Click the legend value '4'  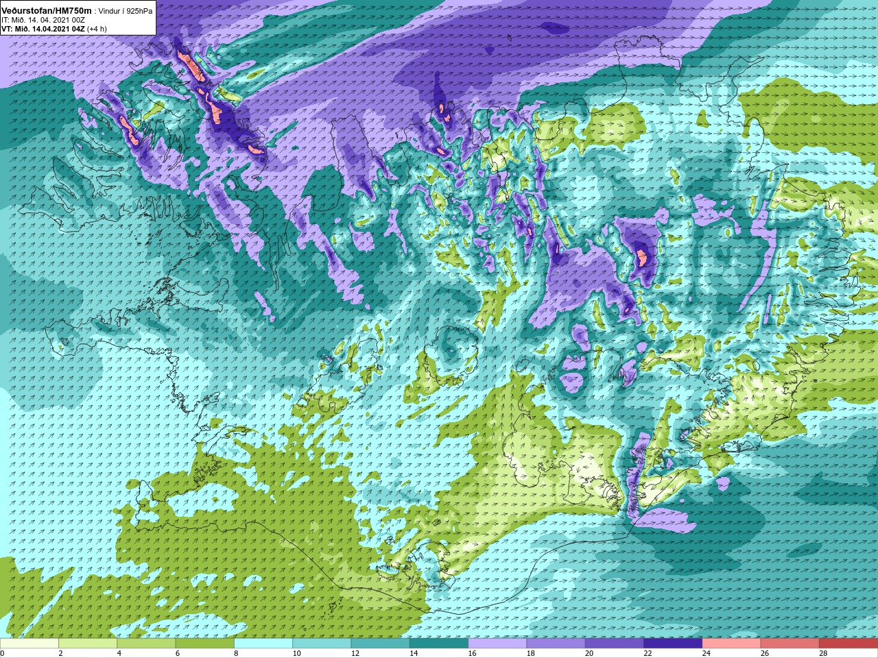(119, 653)
